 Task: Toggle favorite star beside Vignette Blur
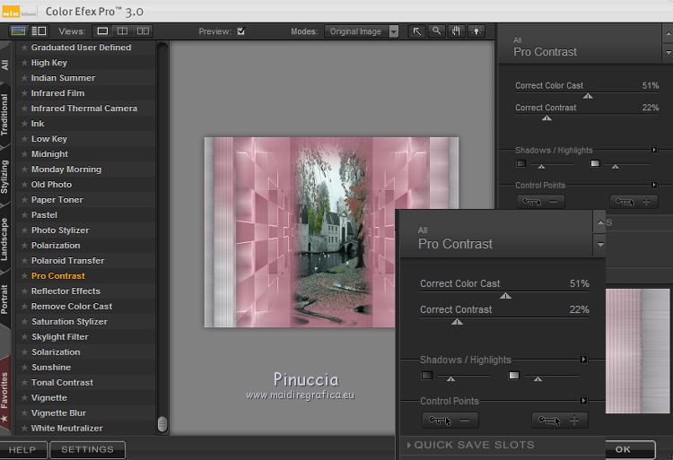(x=24, y=413)
